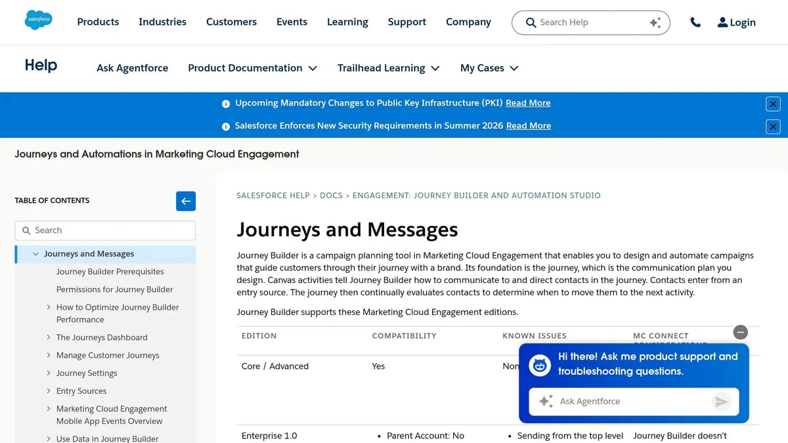Click the Enterprise 1.0 table cell
Viewport: 788px width, 443px height.
(x=269, y=436)
